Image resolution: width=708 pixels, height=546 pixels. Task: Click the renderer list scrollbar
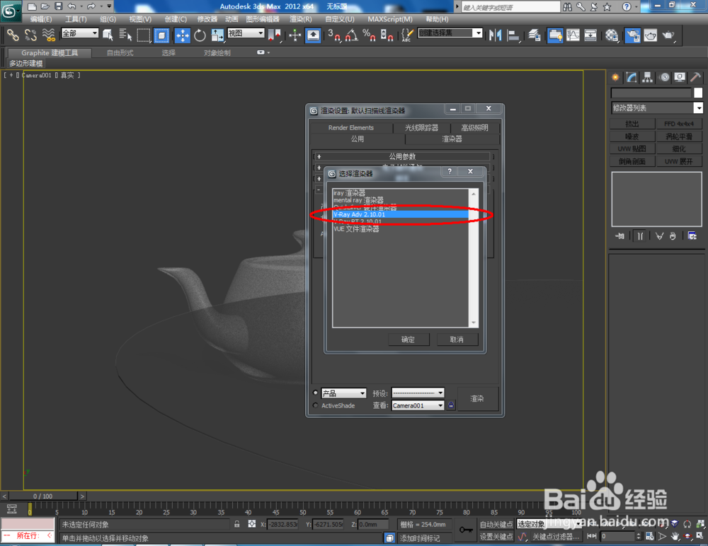click(473, 257)
